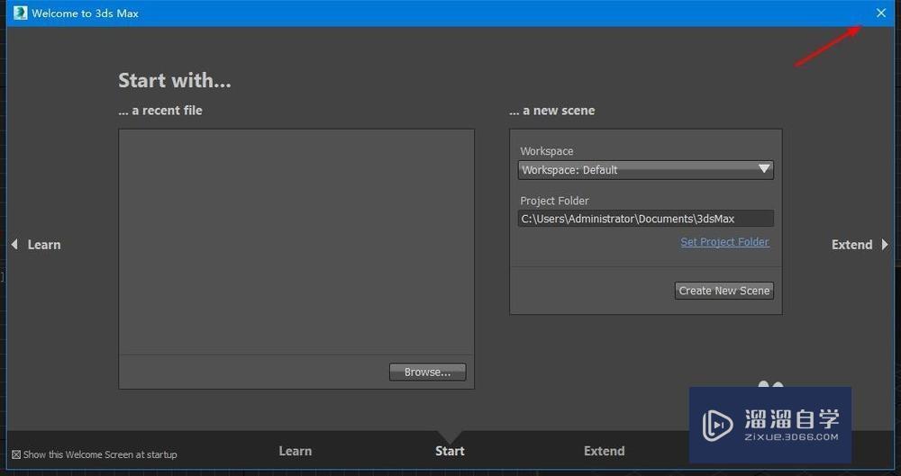The image size is (901, 476).
Task: Click Browse... to open a recent file
Action: coord(427,373)
